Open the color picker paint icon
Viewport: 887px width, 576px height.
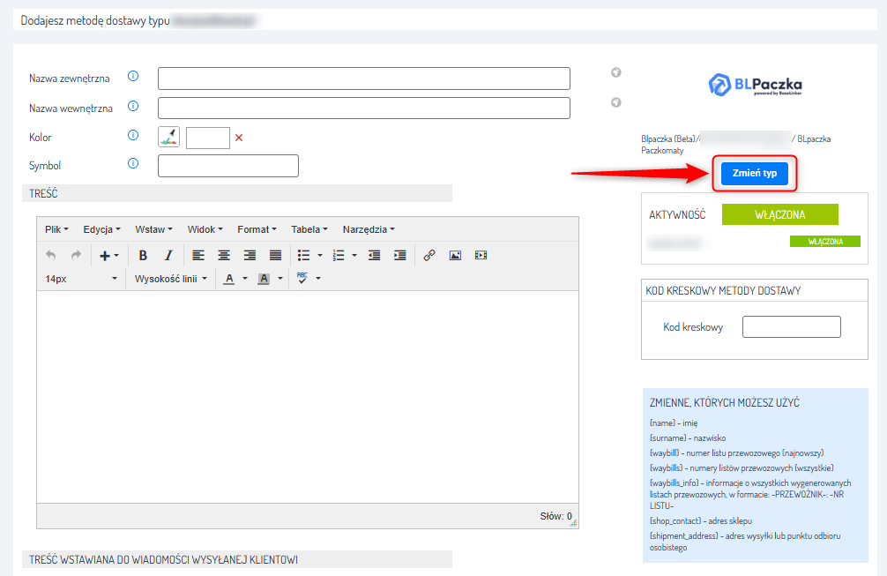[x=168, y=137]
